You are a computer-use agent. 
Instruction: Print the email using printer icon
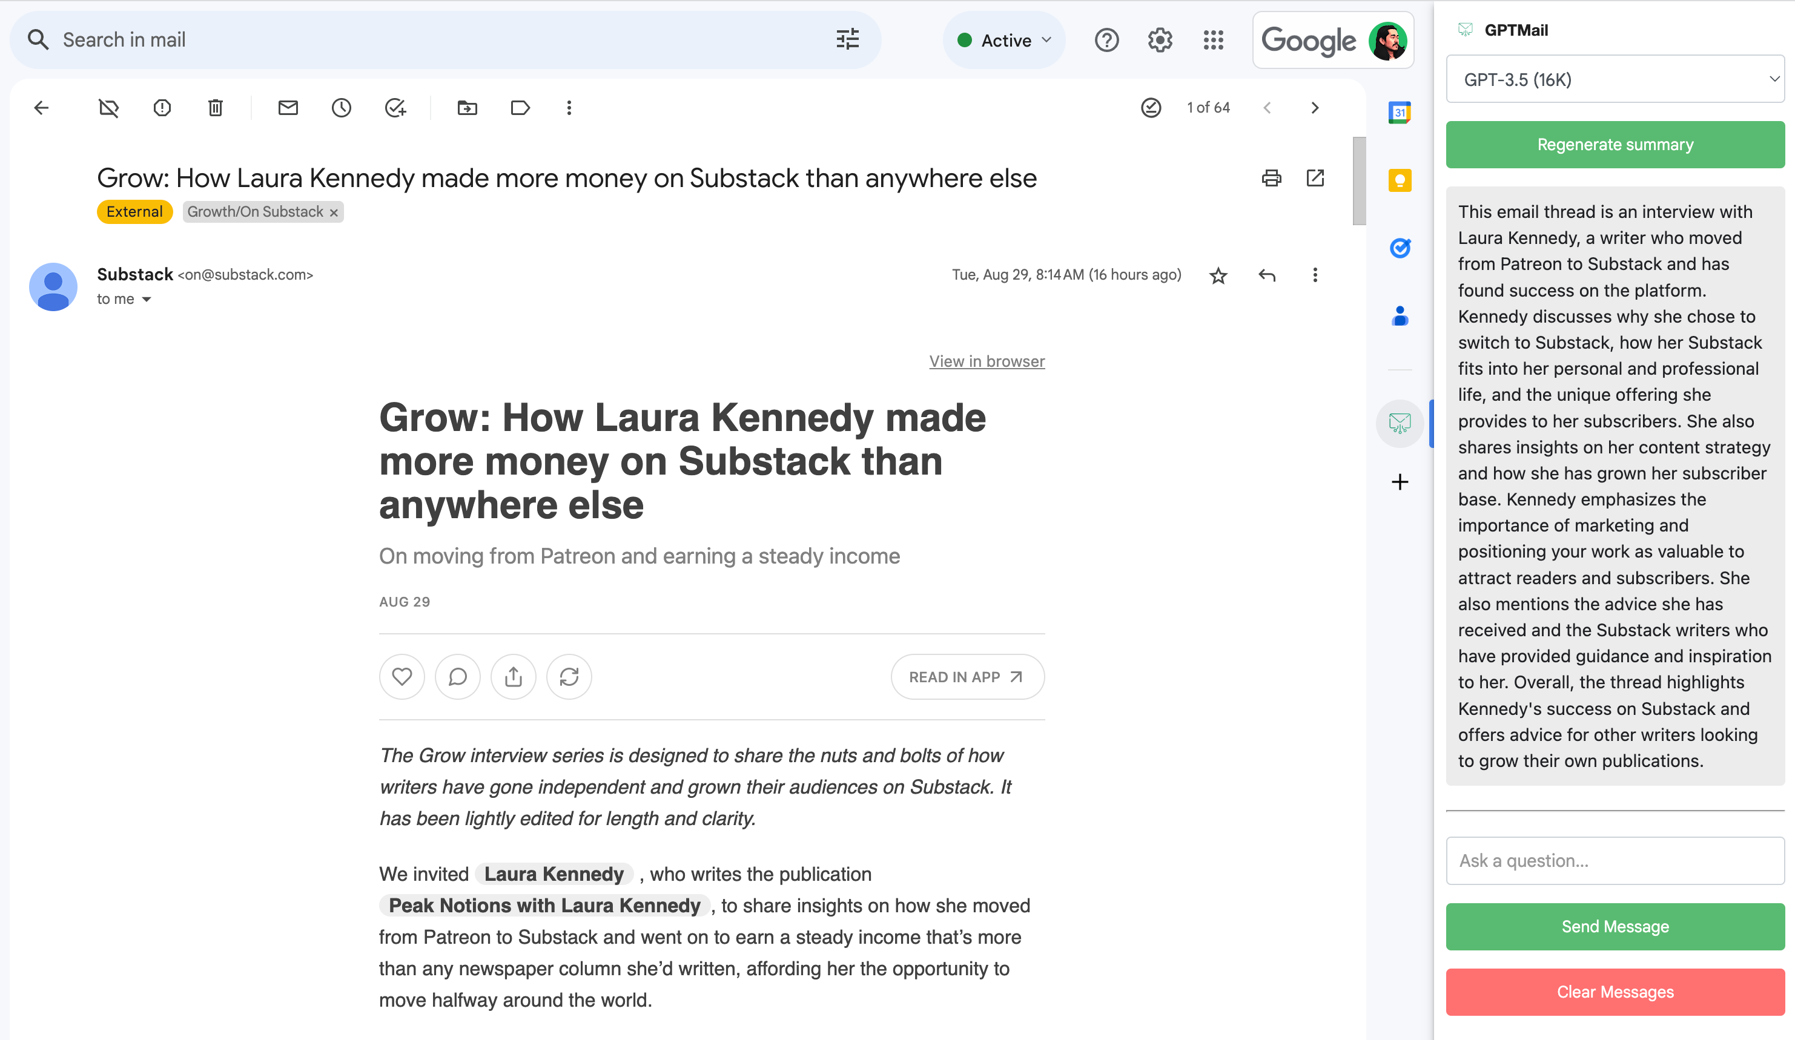pos(1271,178)
